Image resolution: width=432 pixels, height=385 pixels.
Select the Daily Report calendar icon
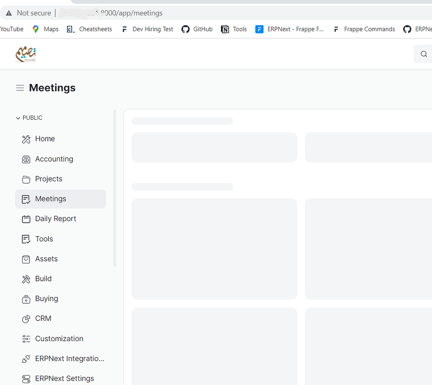click(26, 218)
